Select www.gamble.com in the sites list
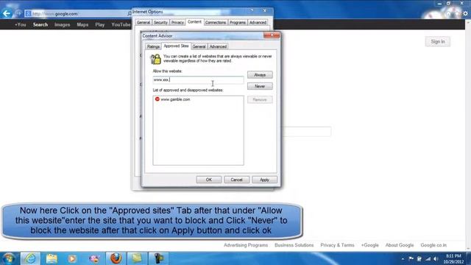The image size is (471, 265). pos(175,99)
